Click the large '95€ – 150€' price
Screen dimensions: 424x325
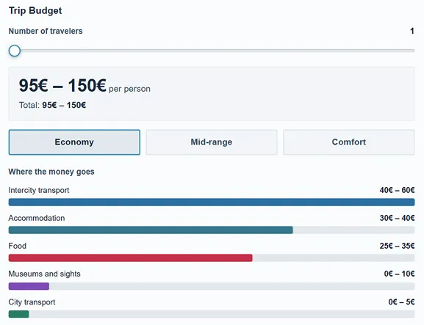(62, 85)
